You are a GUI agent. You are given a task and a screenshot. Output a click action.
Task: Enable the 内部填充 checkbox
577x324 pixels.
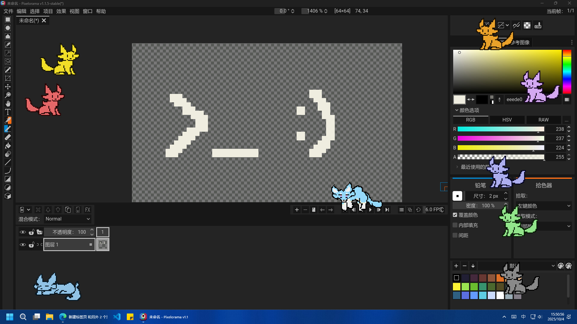coord(455,225)
